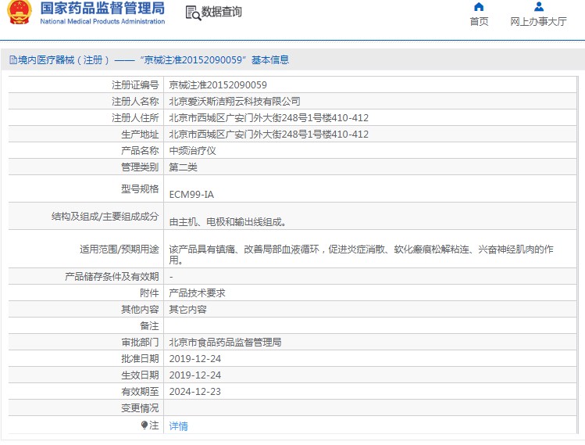Select 批准日期 value 2019-12-24

[x=195, y=359]
